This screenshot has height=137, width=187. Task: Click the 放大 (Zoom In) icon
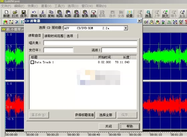[165, 14]
